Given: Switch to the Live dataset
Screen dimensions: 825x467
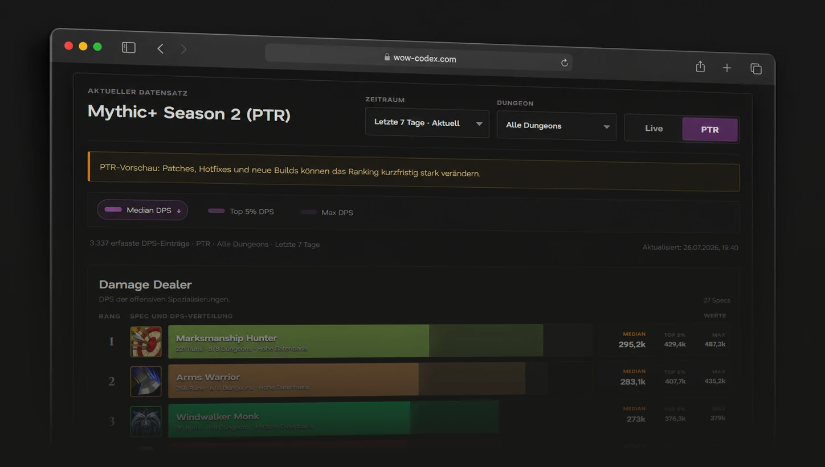Looking at the screenshot, I should tap(654, 129).
